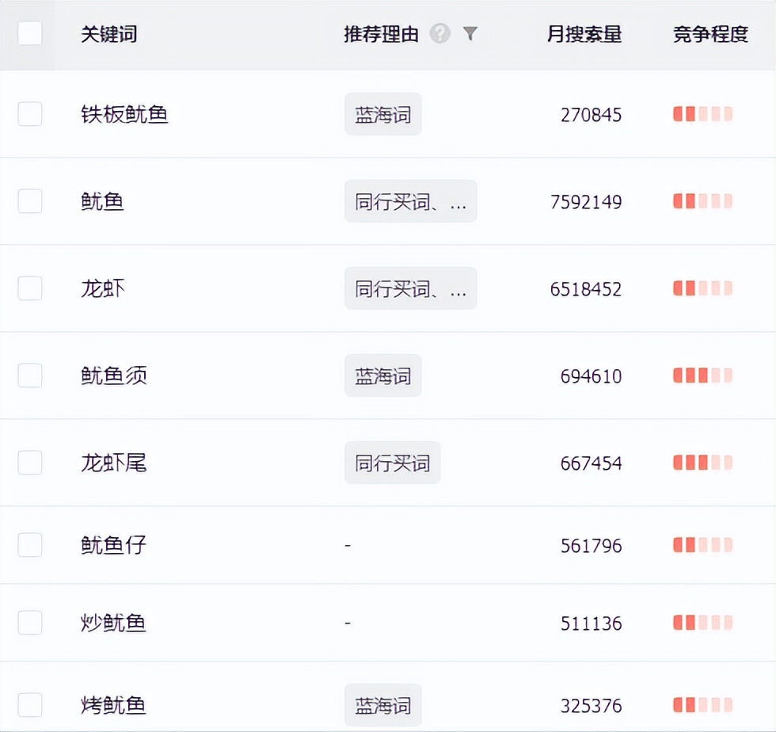Click the competition bar for 龙虾尾
The height and width of the screenshot is (732, 776).
pyautogui.click(x=702, y=463)
